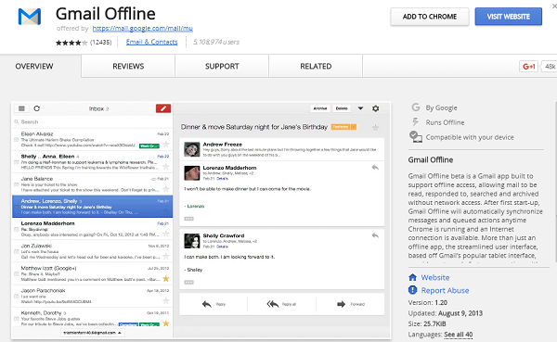Star the Dinner & move Saturday conversation

point(375,127)
